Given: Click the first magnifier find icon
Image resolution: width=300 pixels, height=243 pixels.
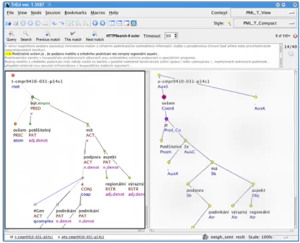Looking at the screenshot, I should point(71,24).
